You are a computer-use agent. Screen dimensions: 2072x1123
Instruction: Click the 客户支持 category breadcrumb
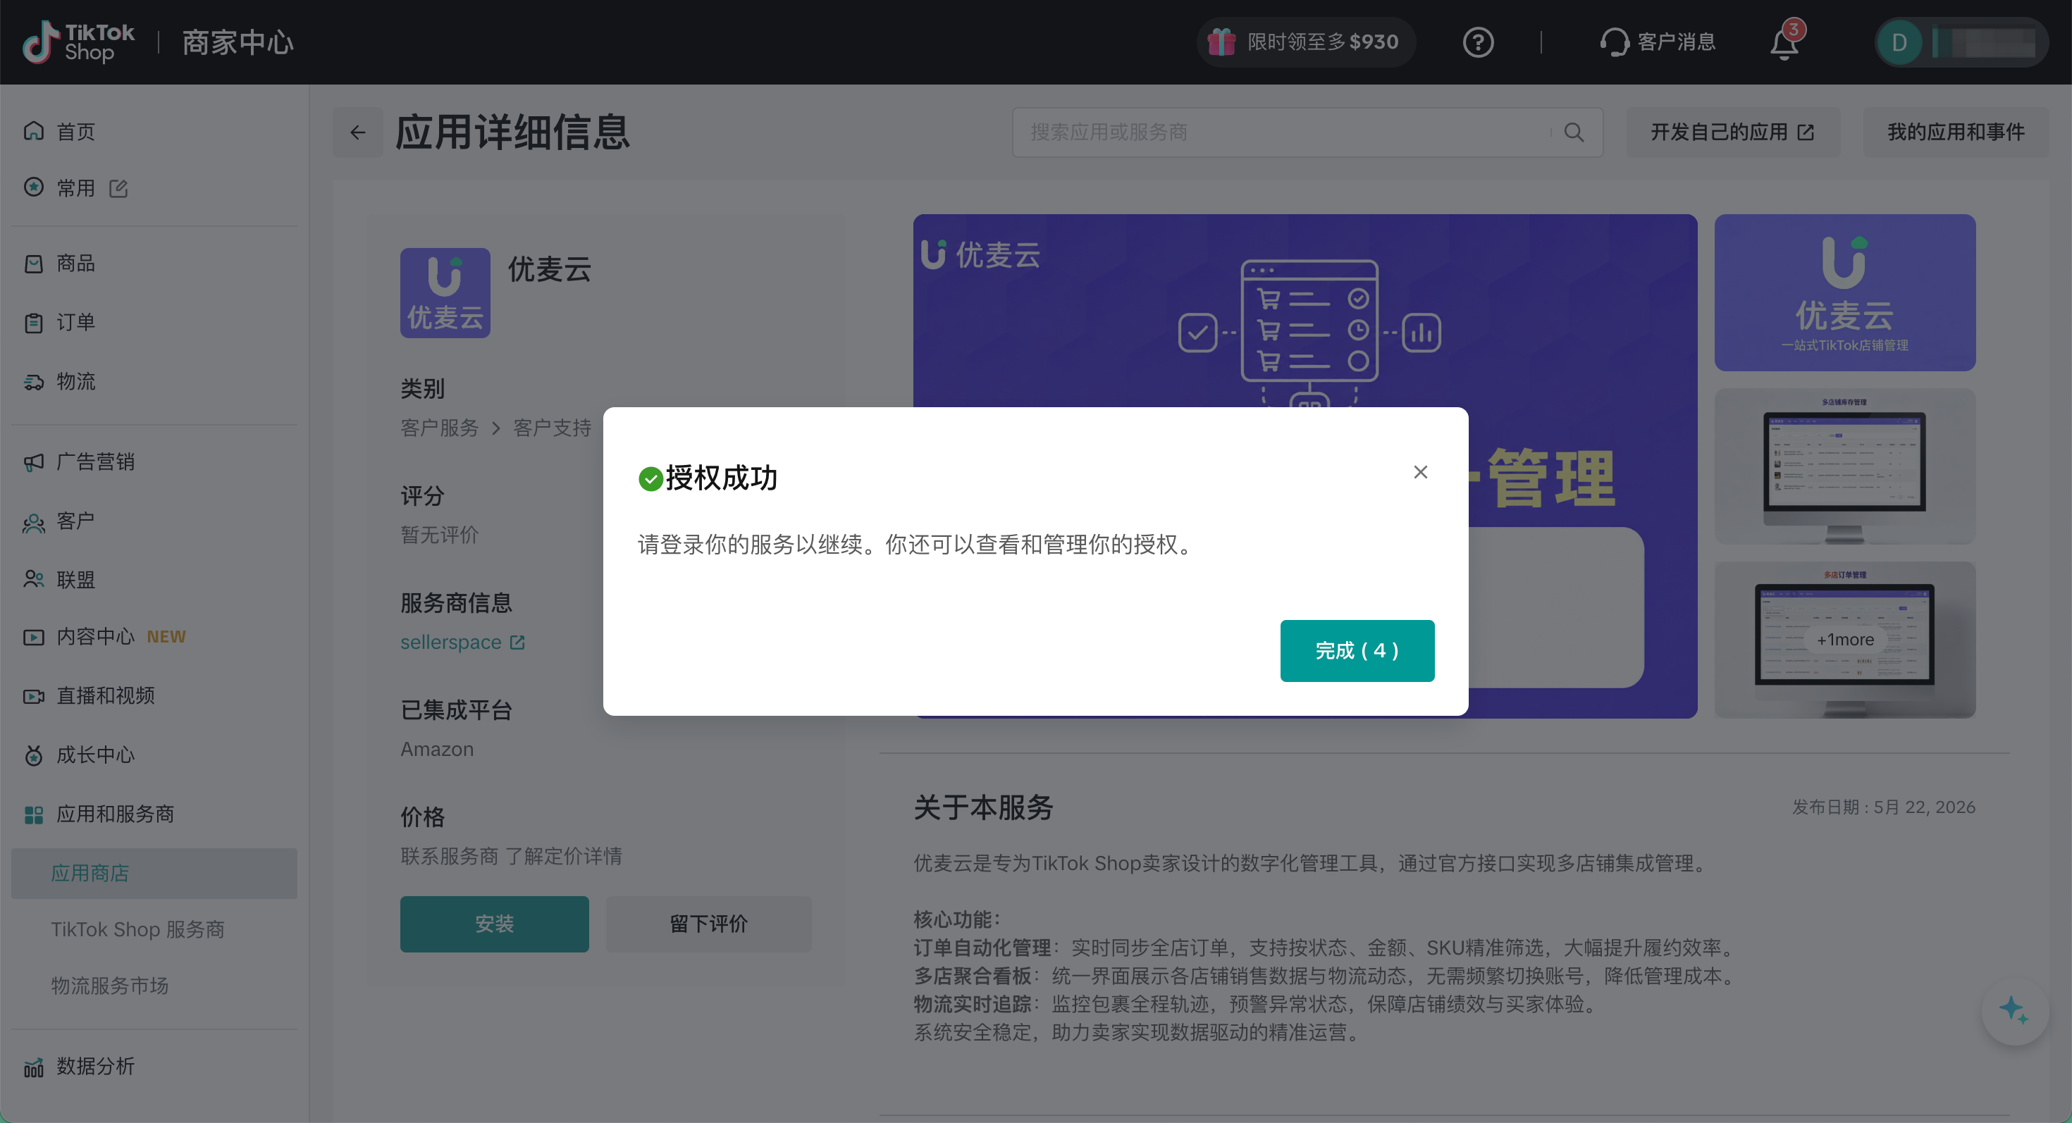point(552,428)
